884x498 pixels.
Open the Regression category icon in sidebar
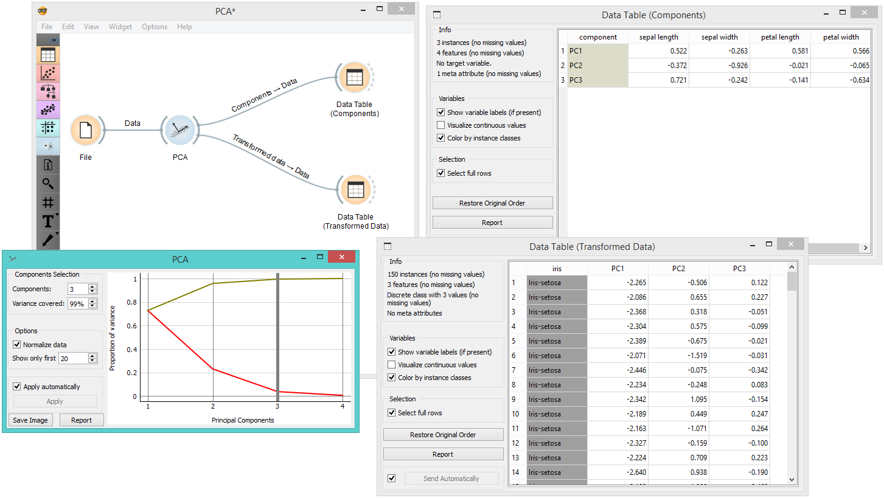[48, 110]
